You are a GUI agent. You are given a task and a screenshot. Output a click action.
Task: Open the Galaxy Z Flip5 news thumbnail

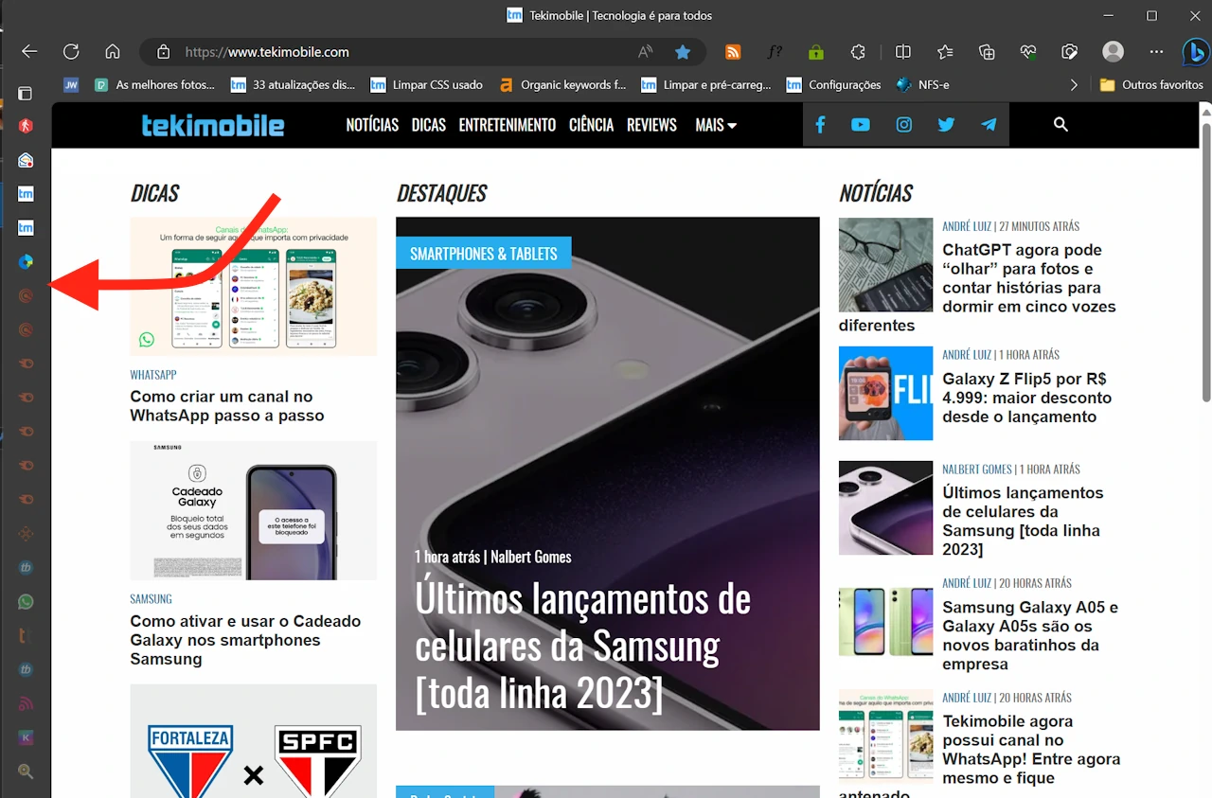(885, 393)
